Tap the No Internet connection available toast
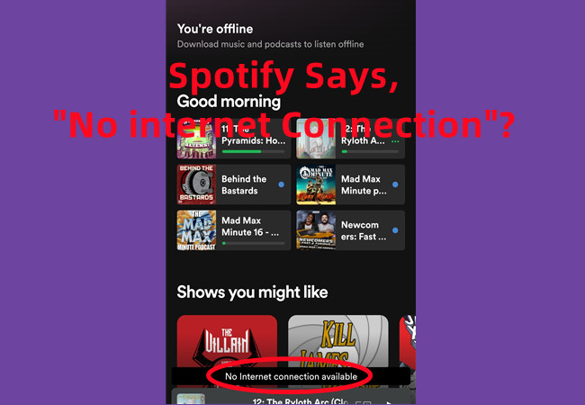This screenshot has height=405, width=585. tap(291, 377)
